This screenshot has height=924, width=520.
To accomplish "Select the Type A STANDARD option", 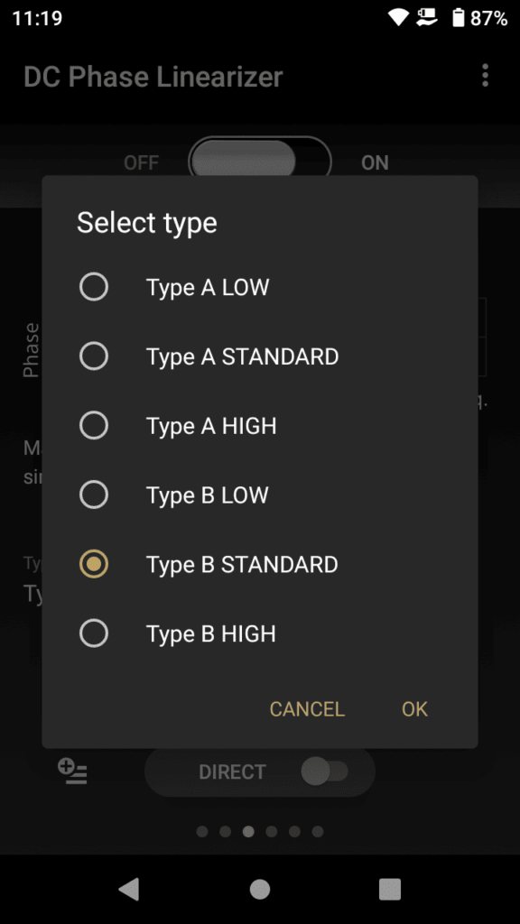I will [x=94, y=356].
